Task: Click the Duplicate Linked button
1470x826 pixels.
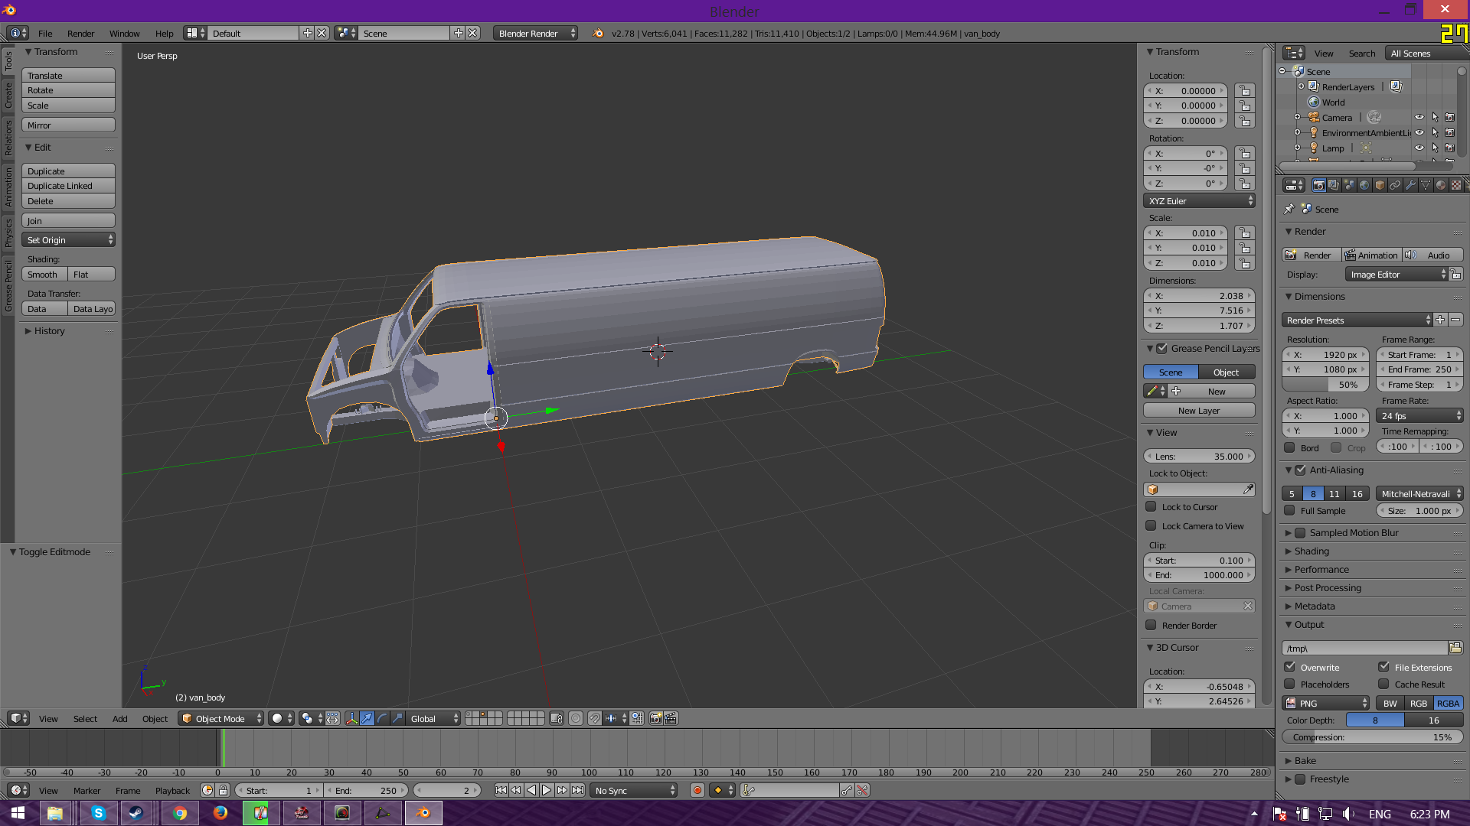Action: point(69,186)
